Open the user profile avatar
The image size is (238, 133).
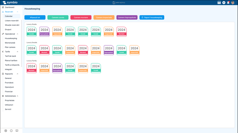233,3
